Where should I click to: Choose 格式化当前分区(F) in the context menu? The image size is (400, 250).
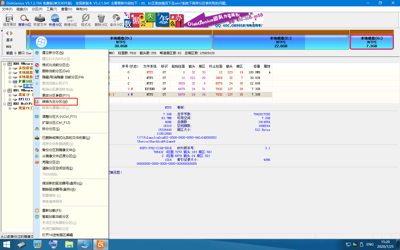coord(71,65)
